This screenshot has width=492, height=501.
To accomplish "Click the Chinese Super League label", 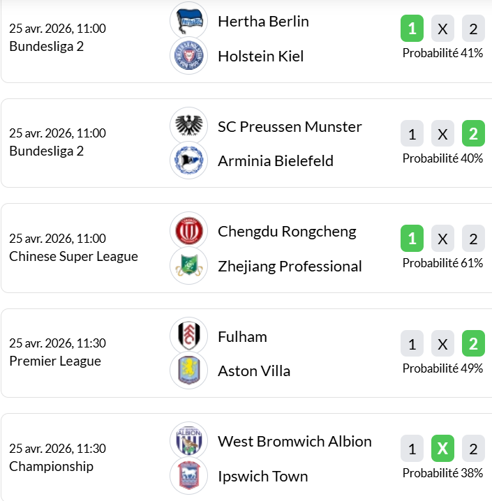I will pos(73,256).
